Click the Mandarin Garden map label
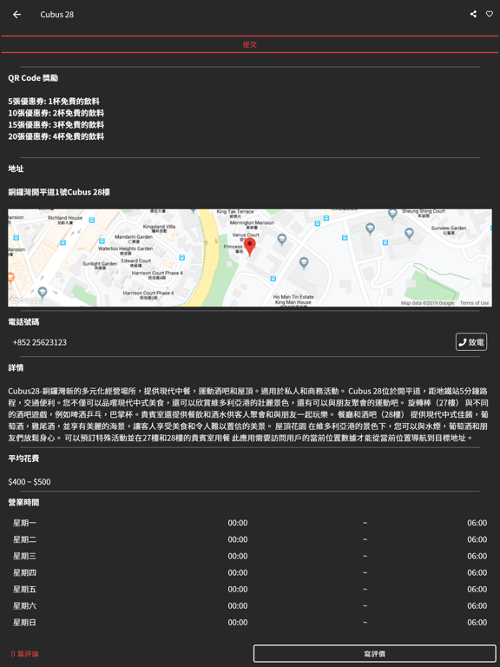500x667 pixels. click(x=134, y=237)
